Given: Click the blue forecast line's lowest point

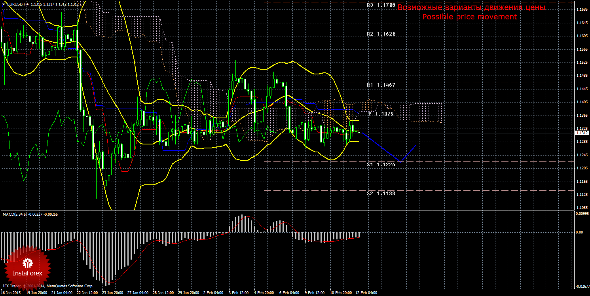Looking at the screenshot, I should pyautogui.click(x=401, y=161).
